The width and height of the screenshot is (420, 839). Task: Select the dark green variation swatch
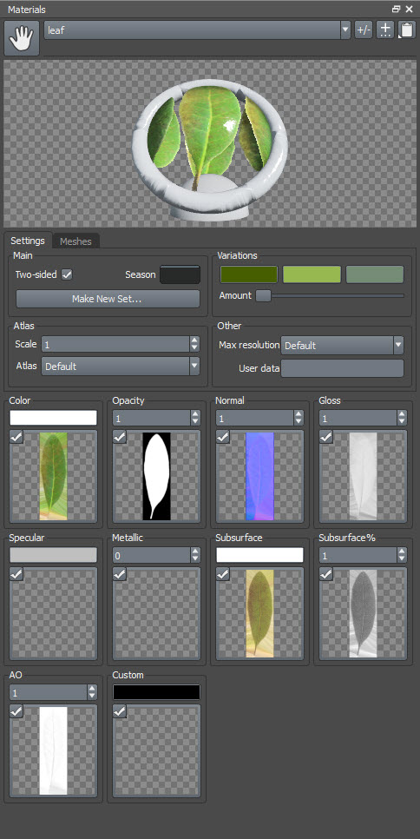click(x=249, y=274)
